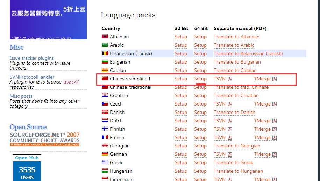The width and height of the screenshot is (320, 181).
Task: Follow the Translate to Hungarian link
Action: 239,171
